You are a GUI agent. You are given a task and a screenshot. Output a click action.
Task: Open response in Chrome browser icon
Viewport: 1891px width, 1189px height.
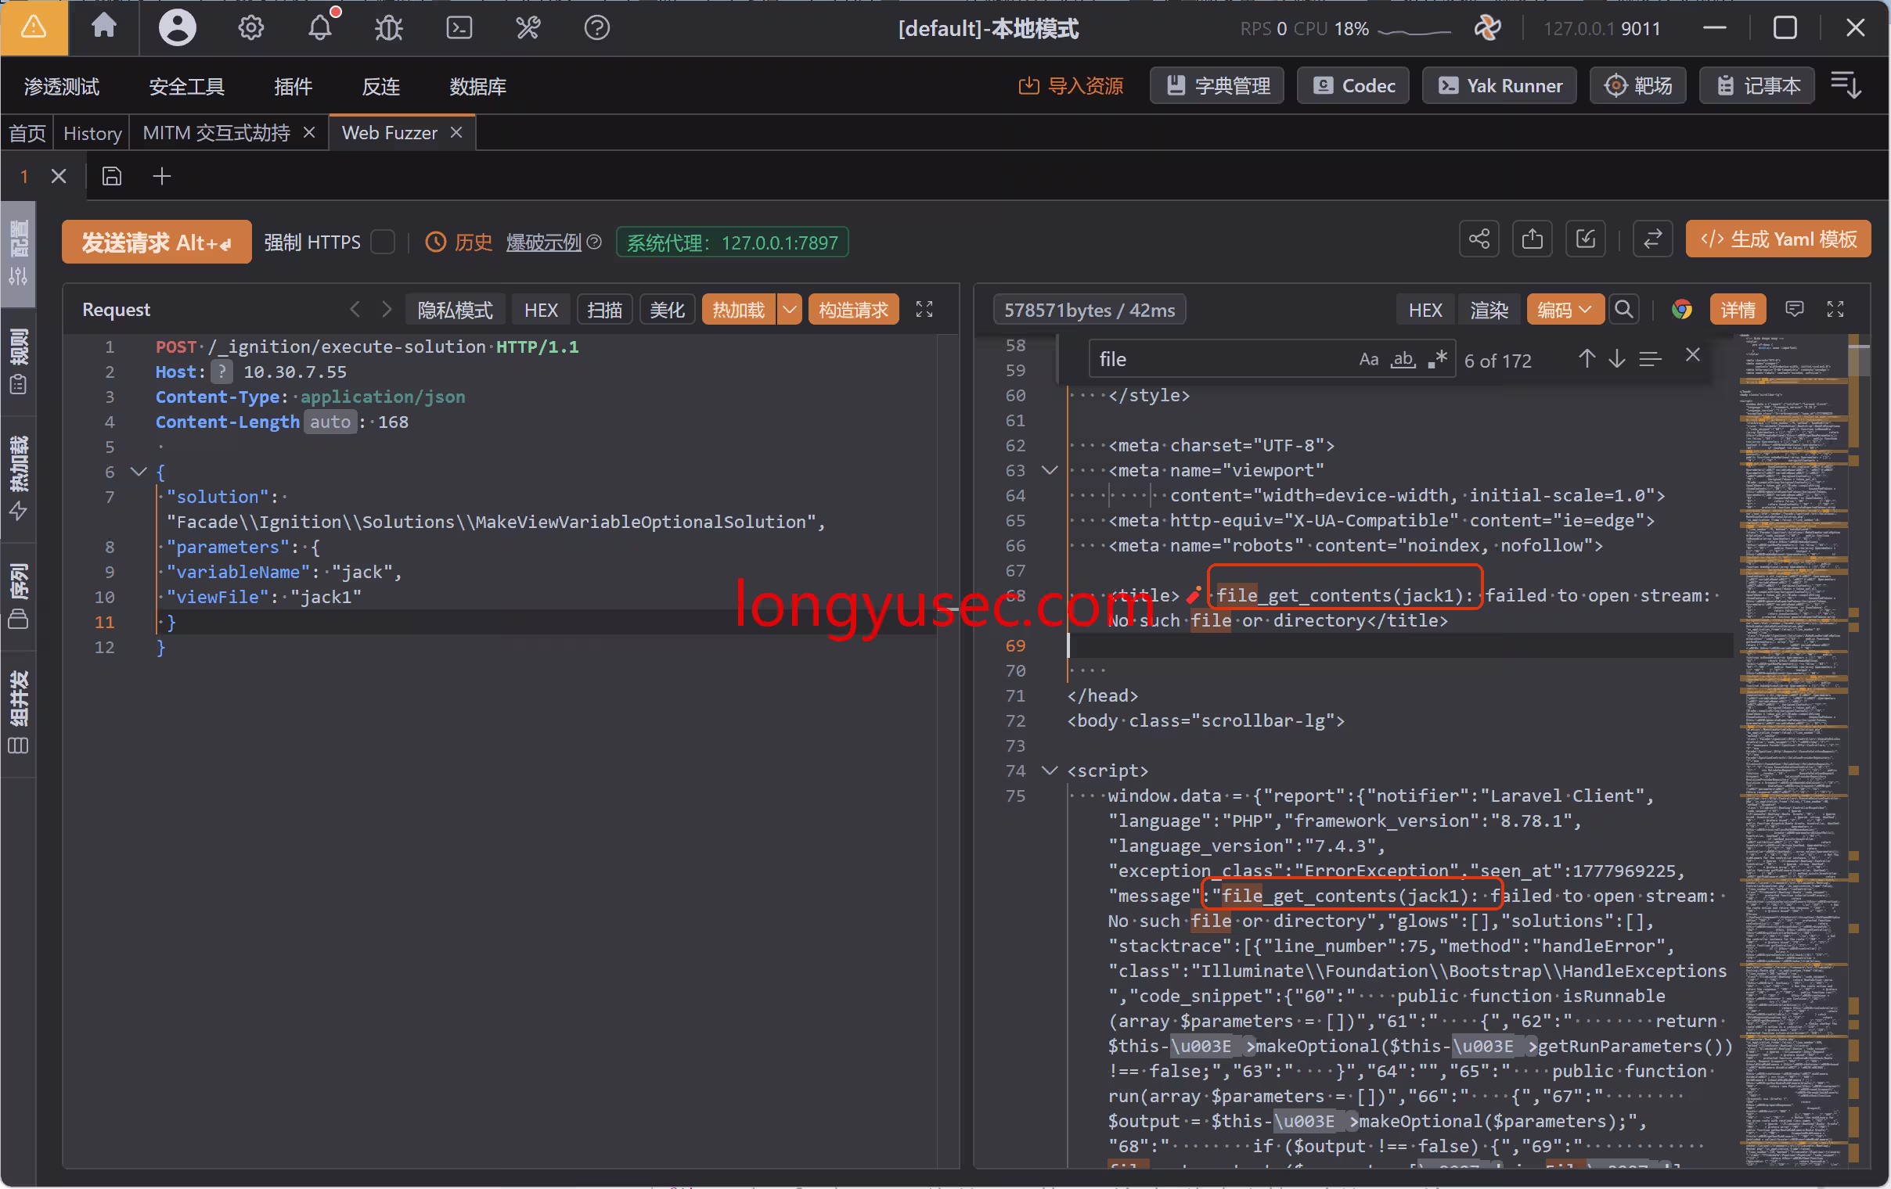(x=1681, y=309)
